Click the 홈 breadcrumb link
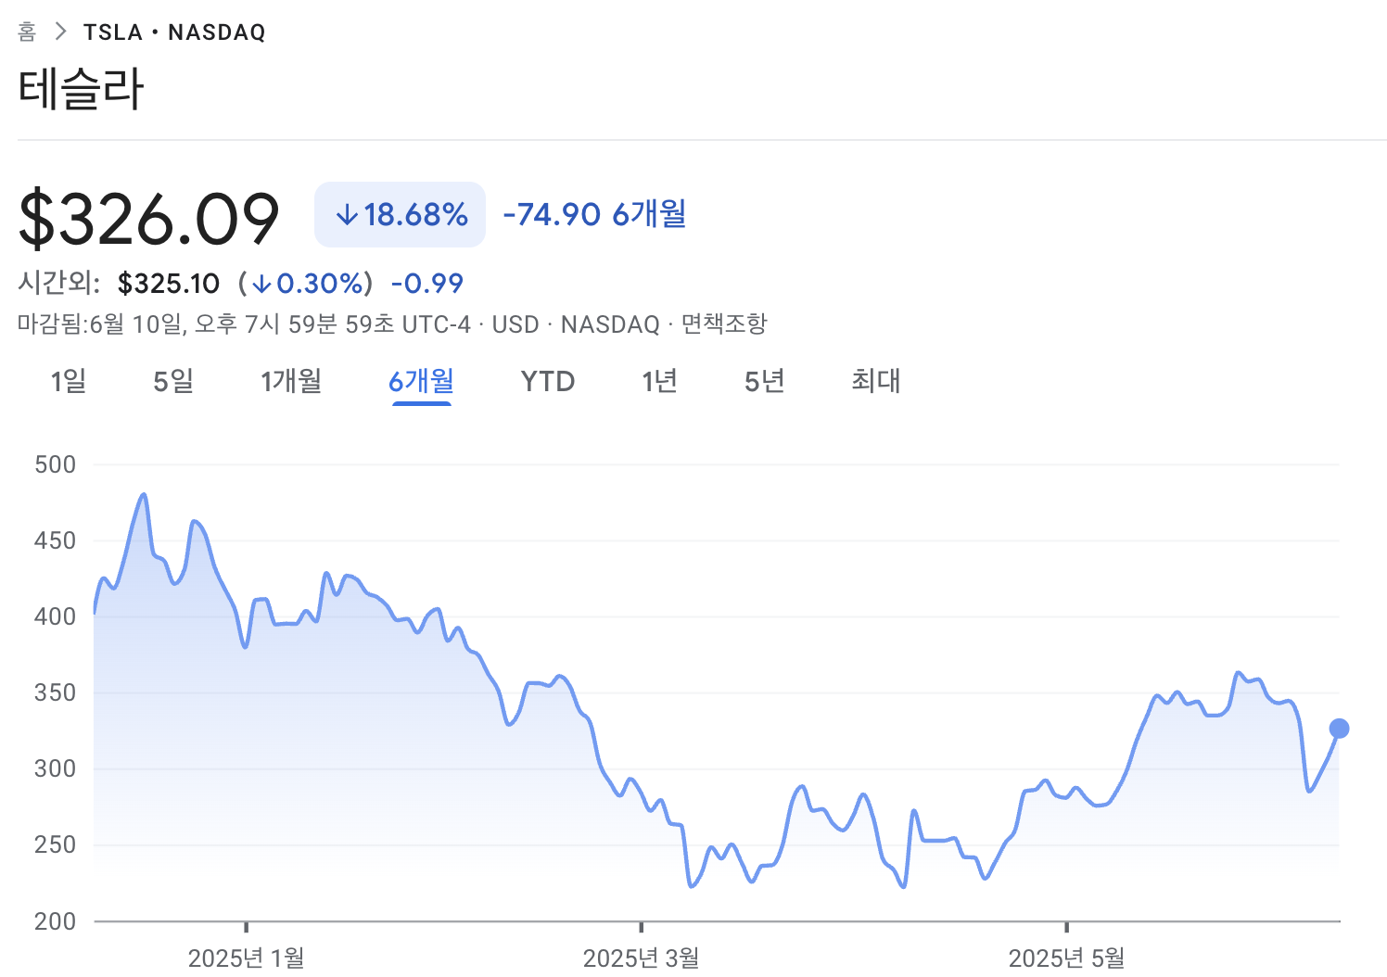Image resolution: width=1387 pixels, height=977 pixels. 27,32
